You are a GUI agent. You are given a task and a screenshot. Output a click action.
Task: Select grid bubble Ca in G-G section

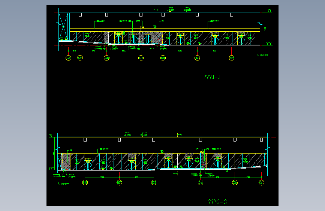tap(201, 182)
